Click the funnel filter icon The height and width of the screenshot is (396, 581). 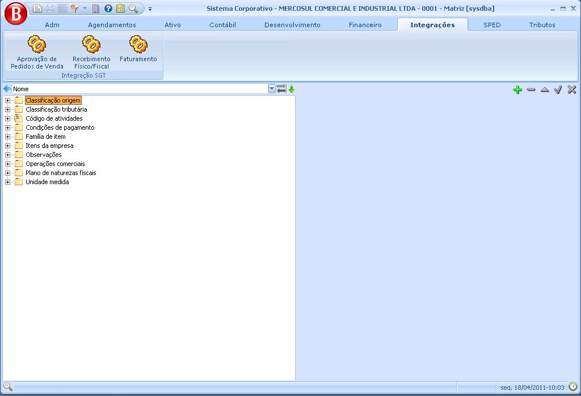click(74, 8)
